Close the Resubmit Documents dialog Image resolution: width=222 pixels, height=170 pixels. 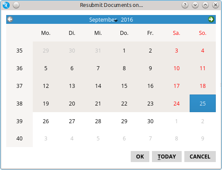click(215, 5)
